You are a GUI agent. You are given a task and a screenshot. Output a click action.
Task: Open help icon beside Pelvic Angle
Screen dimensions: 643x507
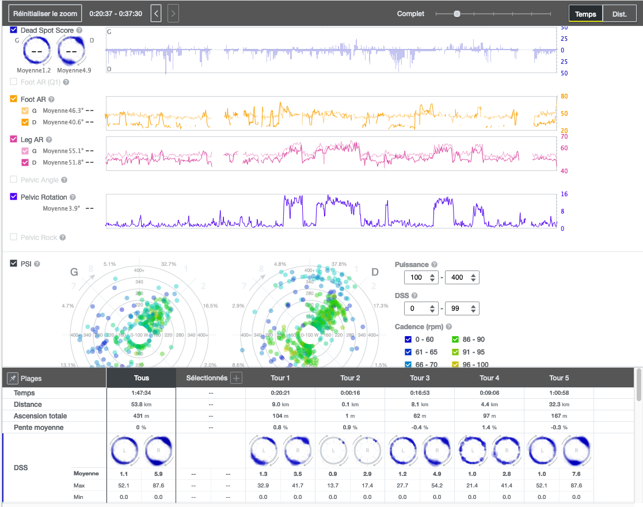(x=64, y=180)
